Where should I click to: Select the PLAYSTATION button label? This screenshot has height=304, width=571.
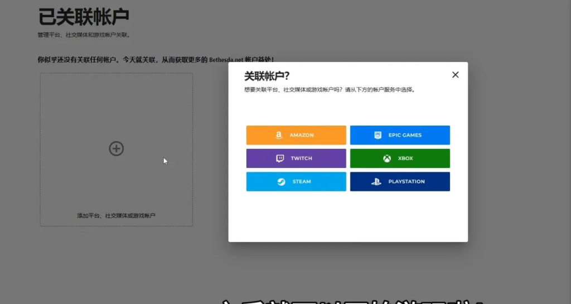[x=407, y=182]
